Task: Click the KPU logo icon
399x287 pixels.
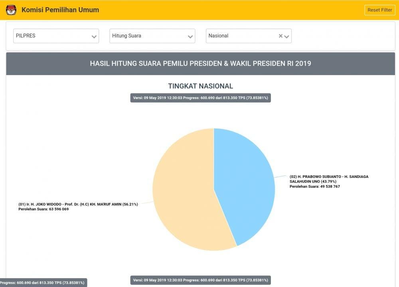Action: pos(11,10)
